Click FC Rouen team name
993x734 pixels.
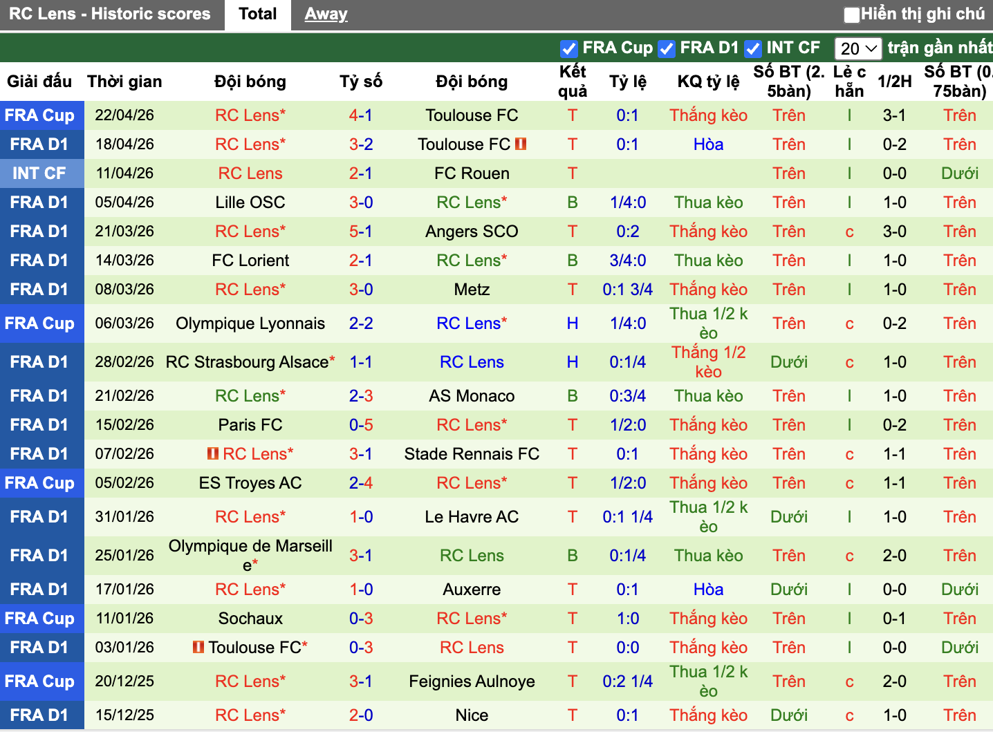pos(472,173)
